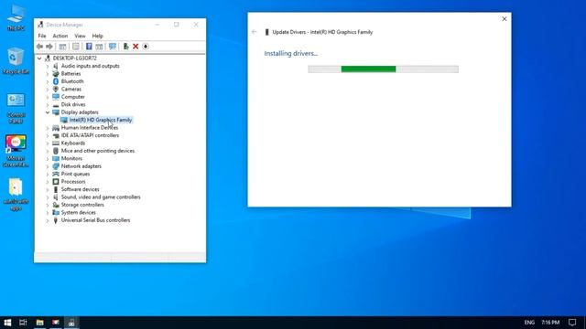Viewport: 586px width, 329px height.
Task: Collapse the Display adapters chevron
Action: coord(48,112)
